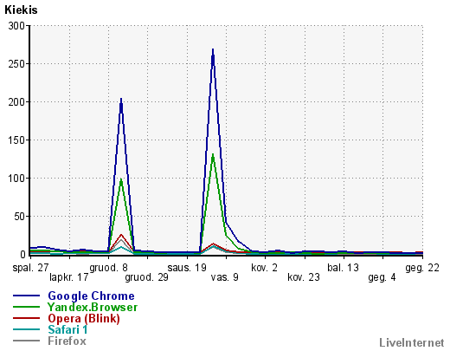Click the Kiekis chart title
The width and height of the screenshot is (450, 351).
(21, 10)
